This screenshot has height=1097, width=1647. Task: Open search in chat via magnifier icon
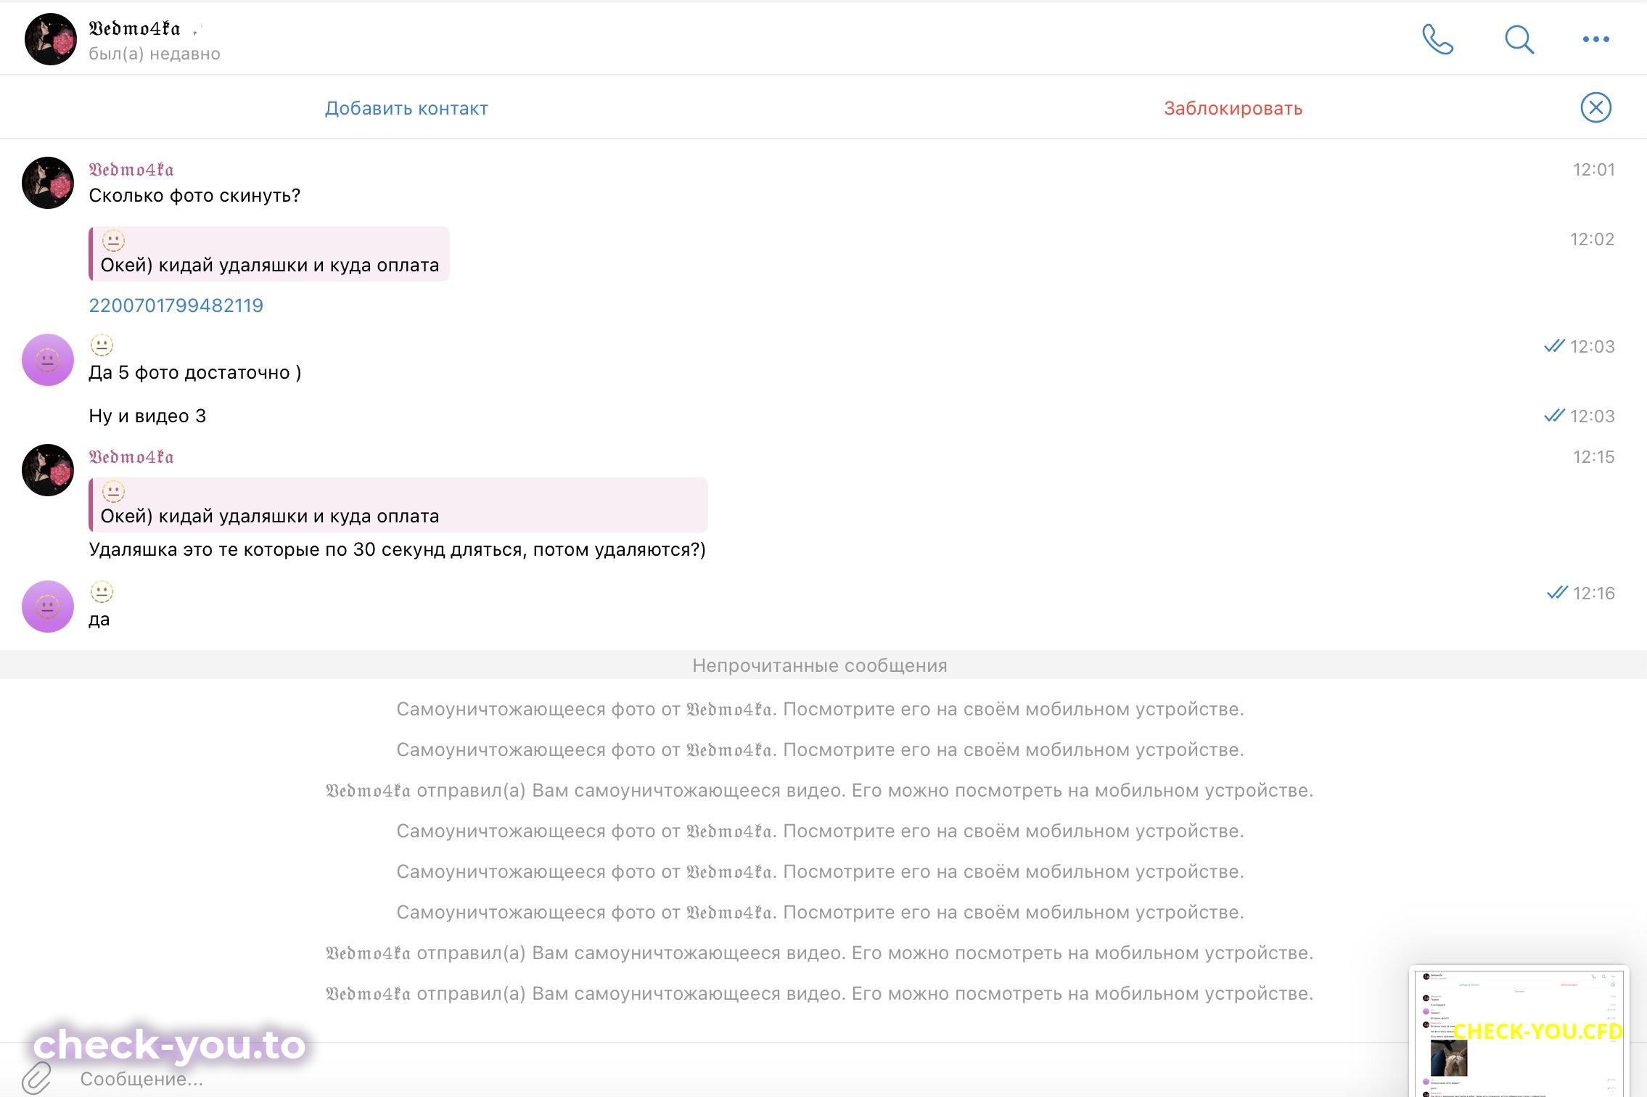(x=1519, y=39)
